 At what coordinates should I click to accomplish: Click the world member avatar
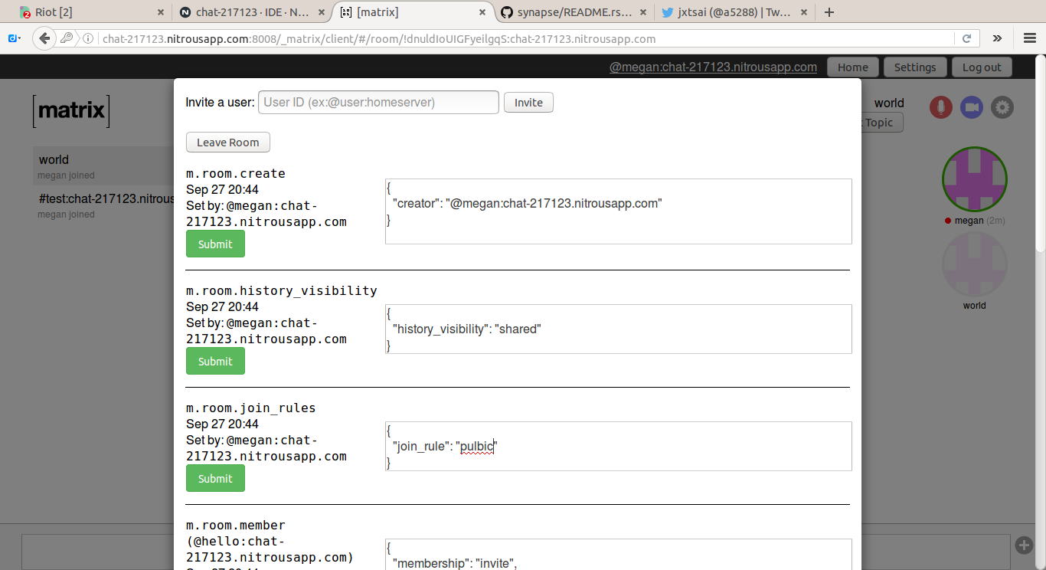(974, 264)
